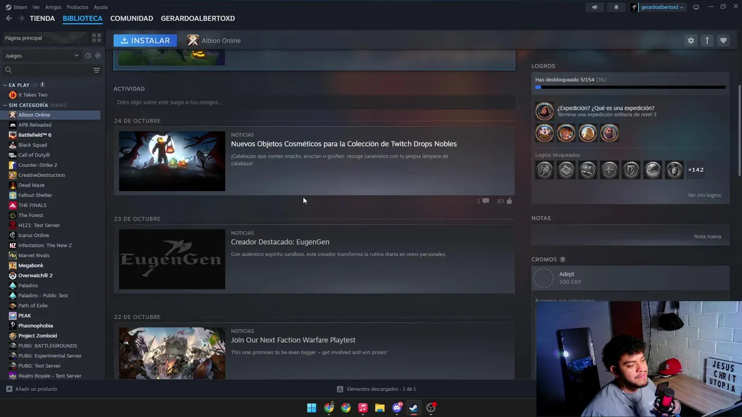Open game settings gear icon
Viewport: 742px width, 417px height.
pos(690,41)
